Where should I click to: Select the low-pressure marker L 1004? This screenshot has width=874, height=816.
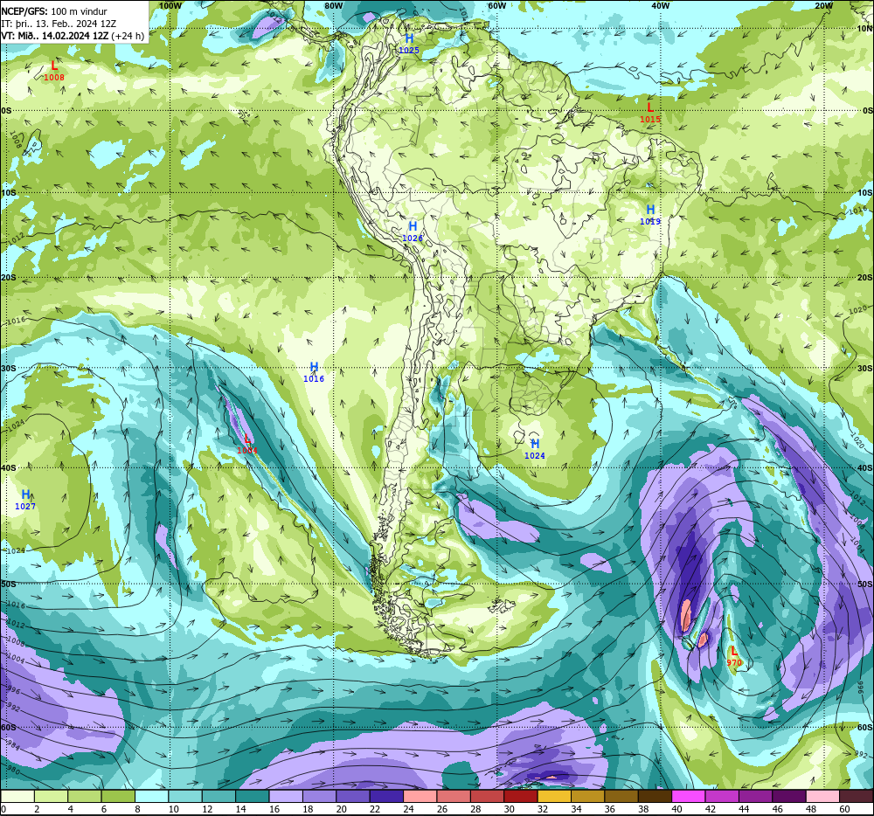tap(247, 444)
